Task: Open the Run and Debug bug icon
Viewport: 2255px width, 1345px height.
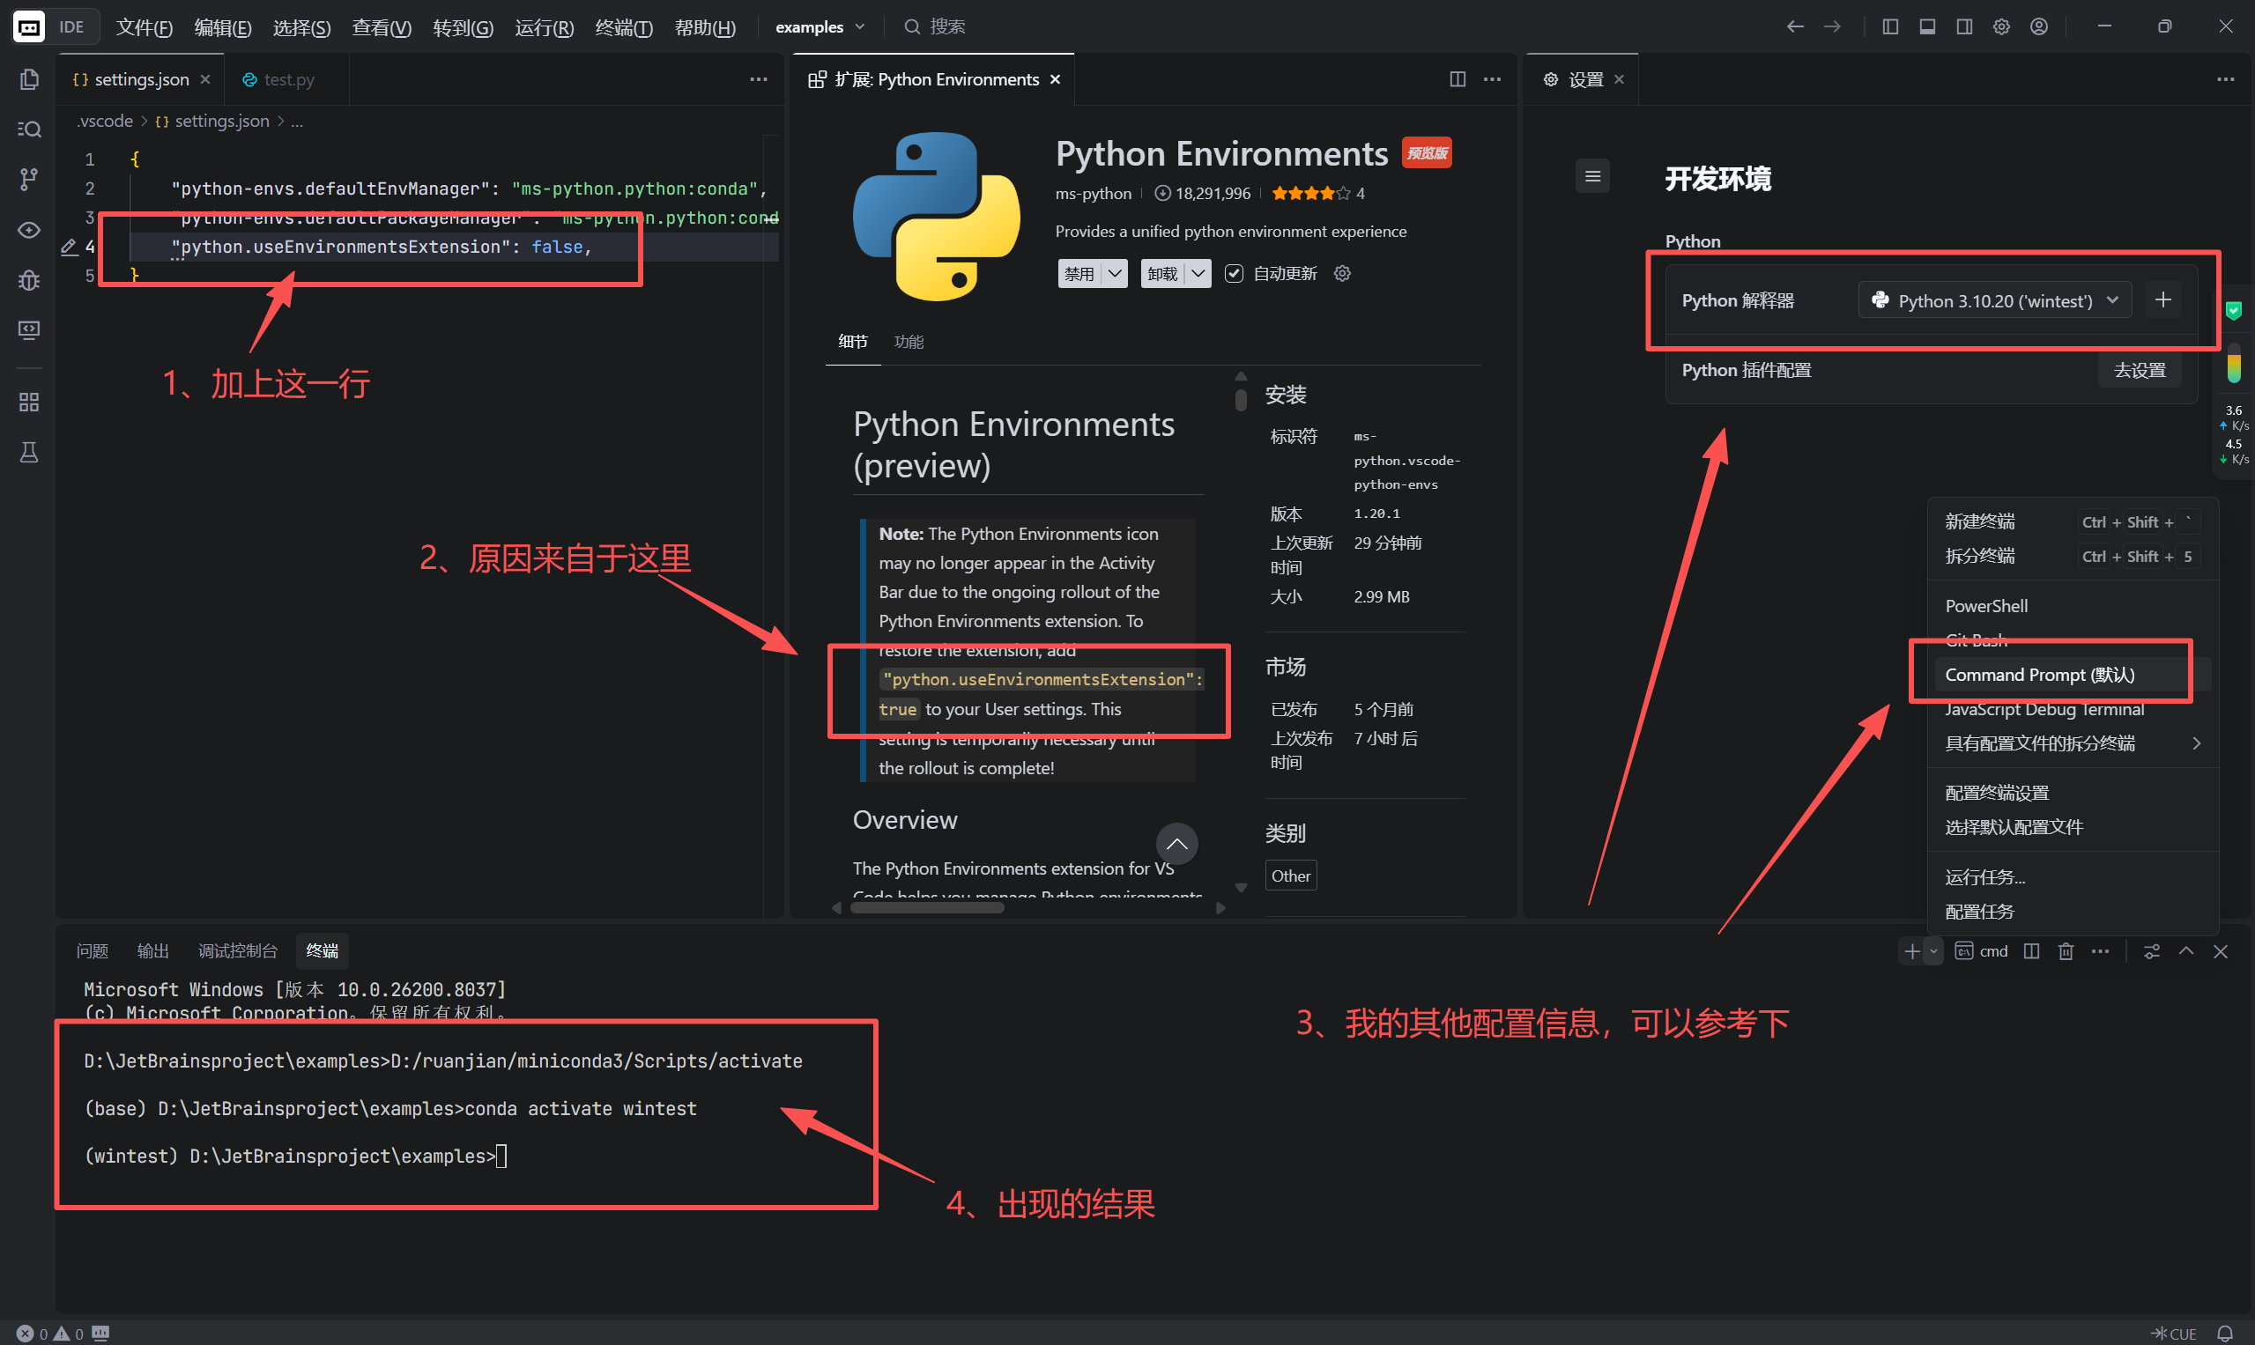Action: pyautogui.click(x=29, y=280)
